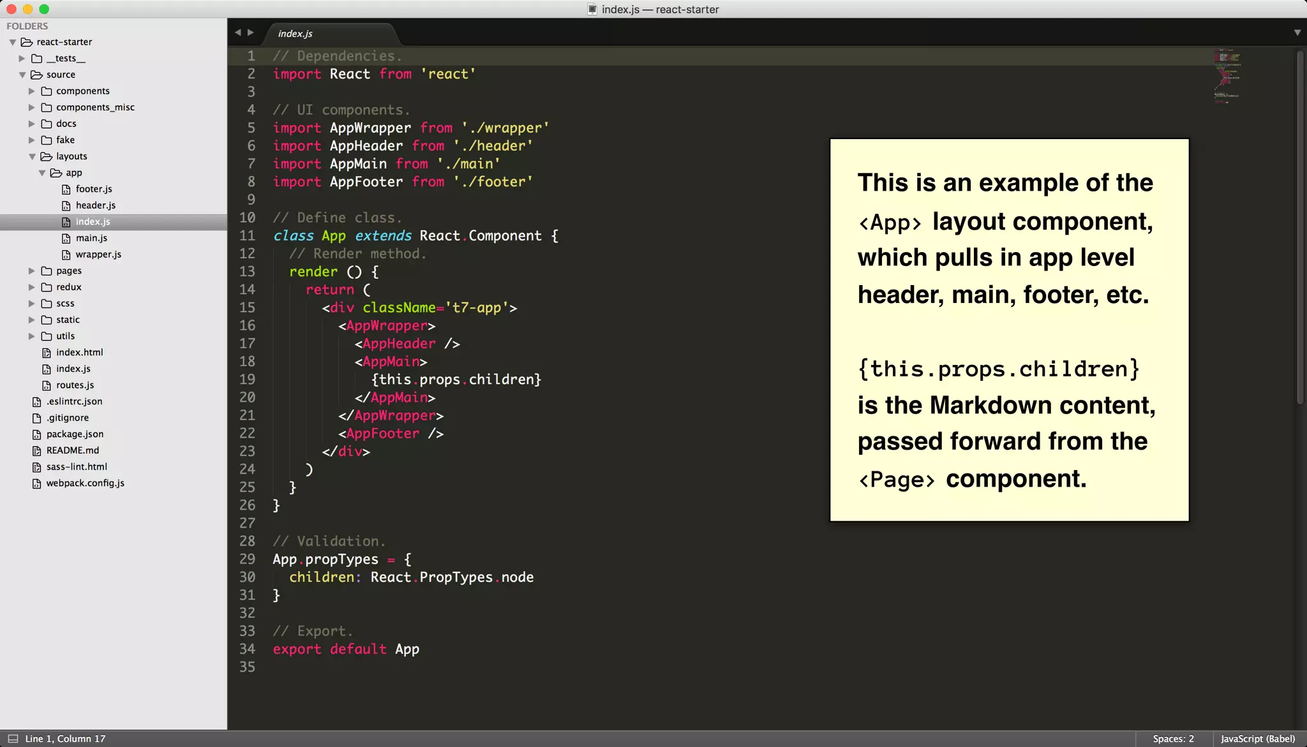Viewport: 1307px width, 747px height.
Task: Open the tab list dropdown arrow
Action: click(1297, 33)
